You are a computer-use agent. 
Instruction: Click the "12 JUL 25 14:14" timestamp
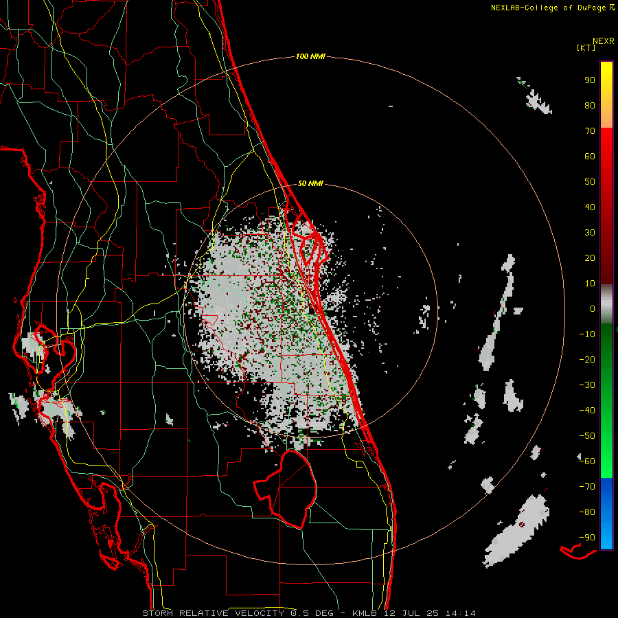(428, 613)
